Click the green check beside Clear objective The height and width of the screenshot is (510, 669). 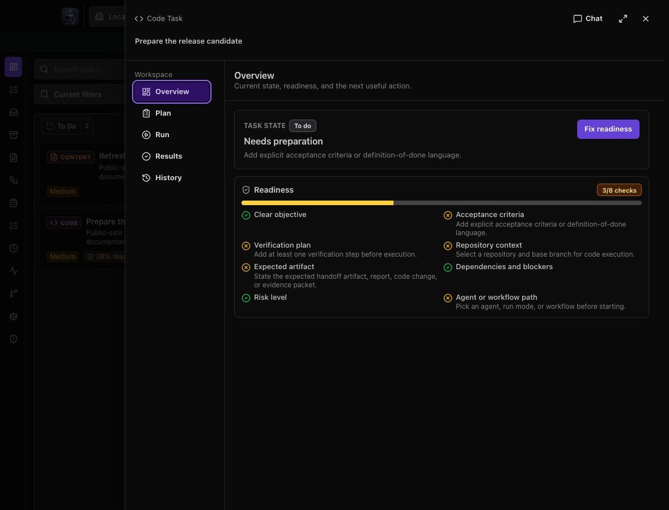point(245,215)
